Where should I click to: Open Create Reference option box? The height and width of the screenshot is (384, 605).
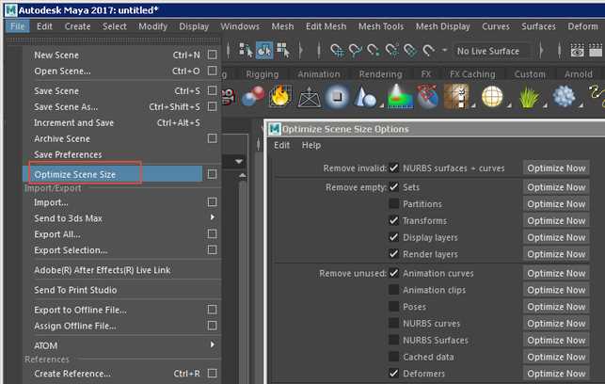coord(213,374)
